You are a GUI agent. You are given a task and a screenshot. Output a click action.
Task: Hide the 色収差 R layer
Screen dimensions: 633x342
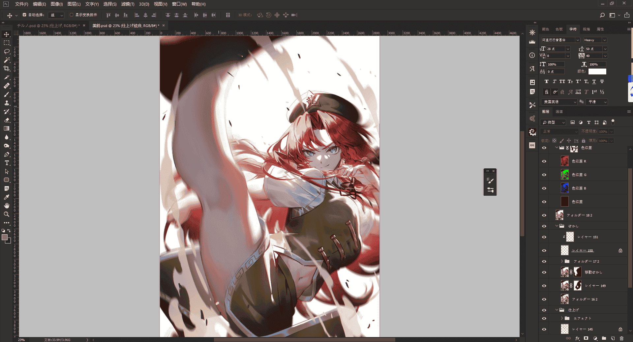pos(544,161)
